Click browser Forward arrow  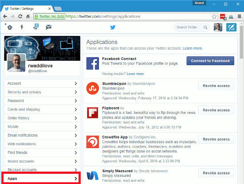click(12, 16)
